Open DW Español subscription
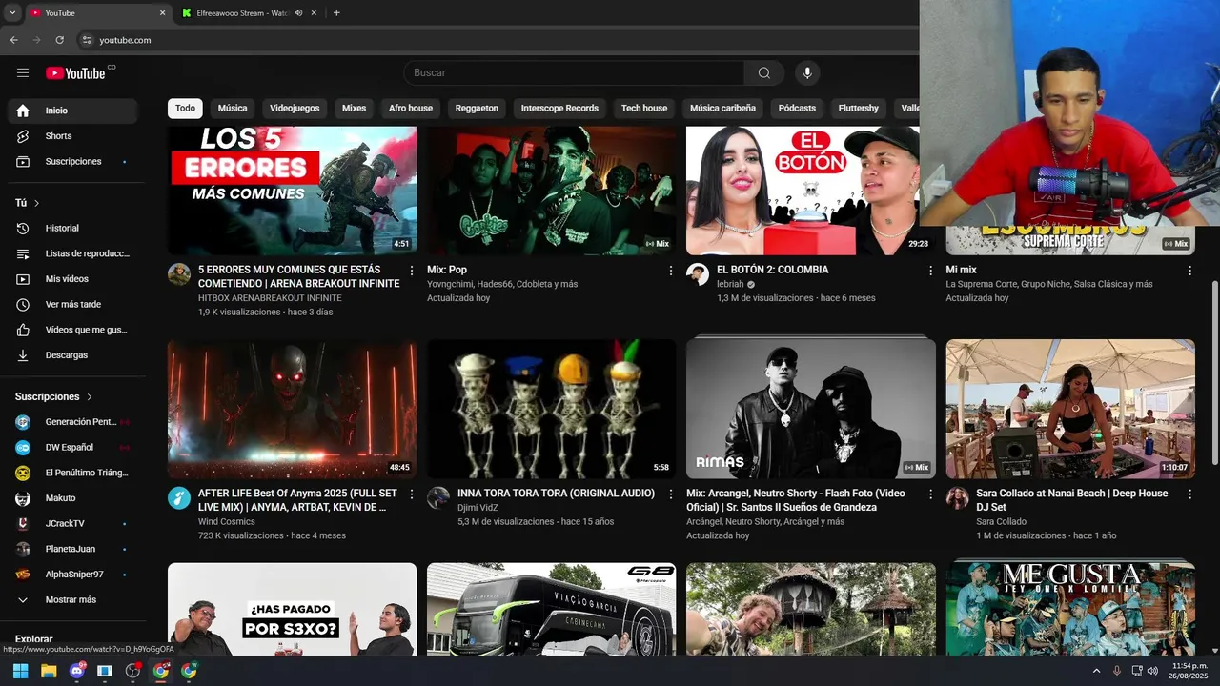Viewport: 1220px width, 686px height. point(72,448)
